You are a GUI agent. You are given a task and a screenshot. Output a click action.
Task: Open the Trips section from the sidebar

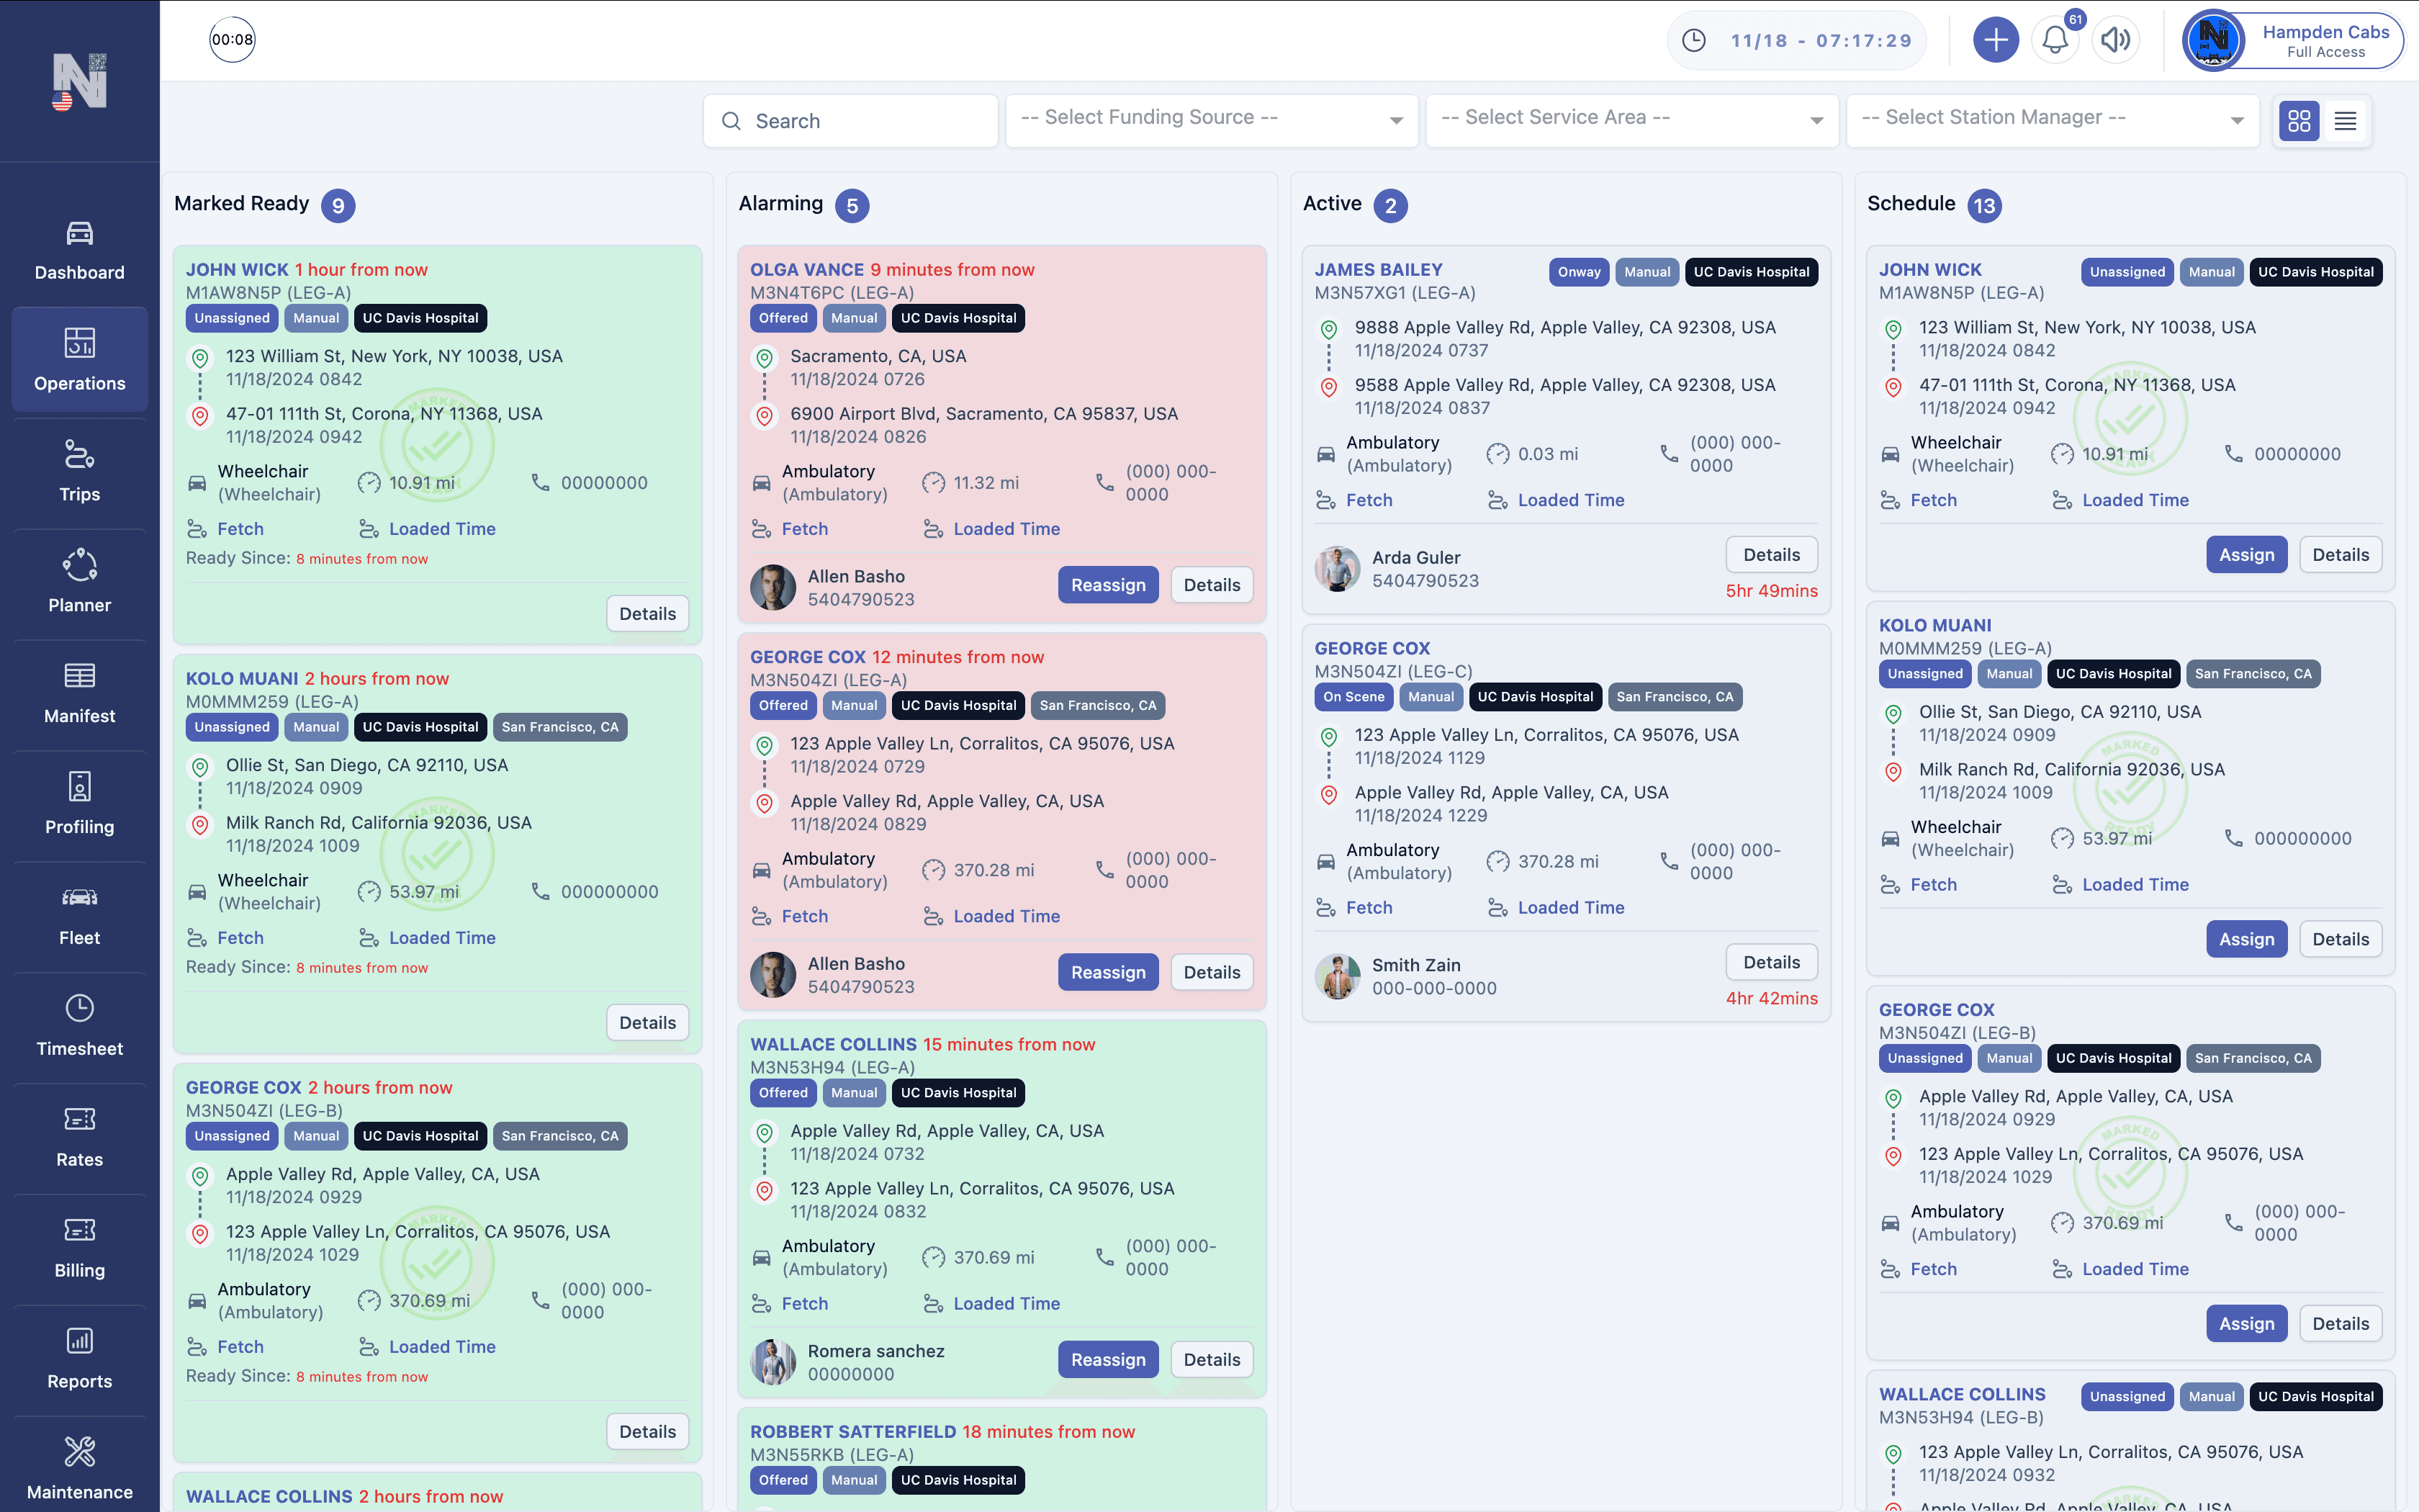click(x=80, y=470)
